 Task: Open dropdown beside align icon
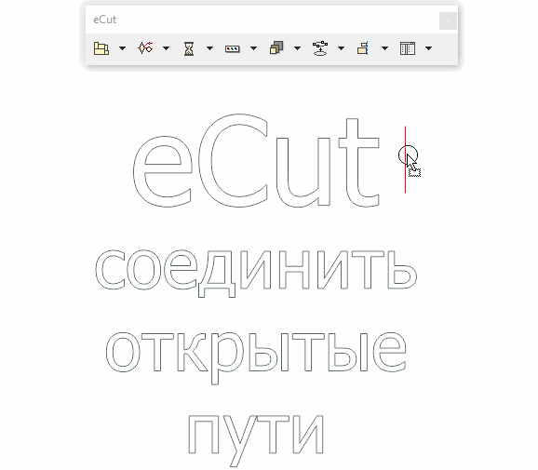[385, 48]
